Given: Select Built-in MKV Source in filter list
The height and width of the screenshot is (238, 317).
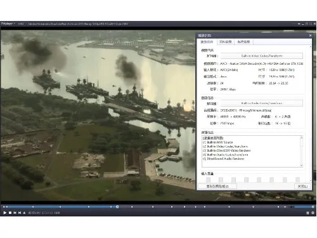Looking at the screenshot, I should (x=218, y=142).
